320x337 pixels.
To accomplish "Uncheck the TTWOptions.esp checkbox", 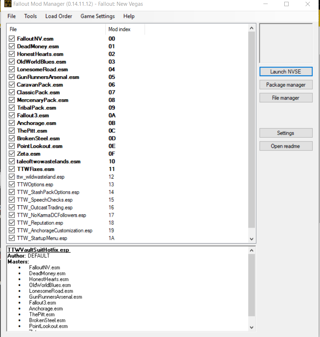I will (12, 184).
